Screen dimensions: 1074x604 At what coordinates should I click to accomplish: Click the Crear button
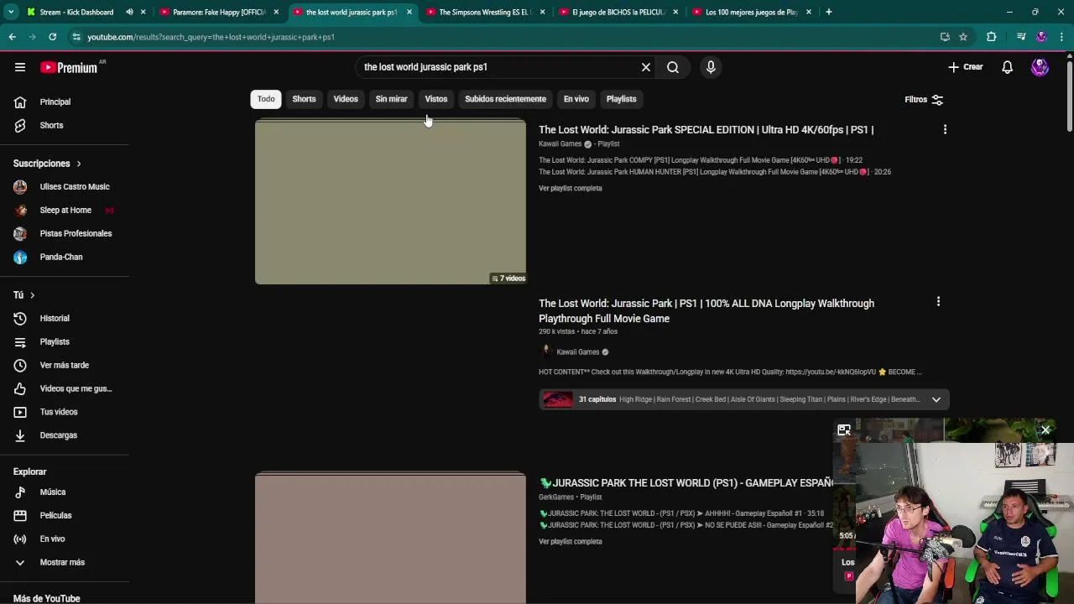(965, 67)
